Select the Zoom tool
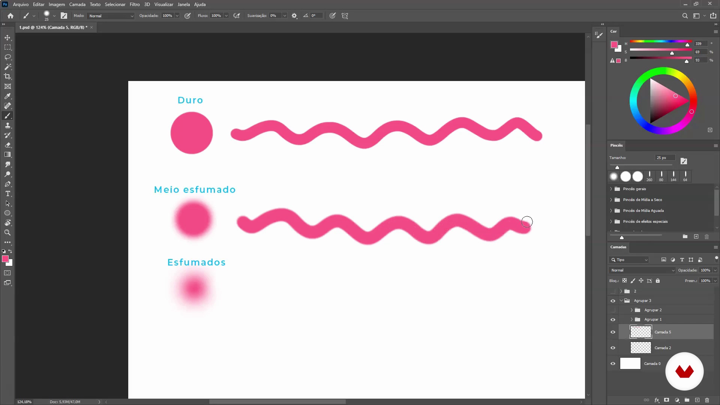The image size is (720, 405). pyautogui.click(x=7, y=232)
